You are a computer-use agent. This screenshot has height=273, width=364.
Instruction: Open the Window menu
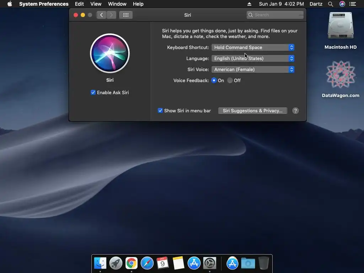tap(117, 4)
